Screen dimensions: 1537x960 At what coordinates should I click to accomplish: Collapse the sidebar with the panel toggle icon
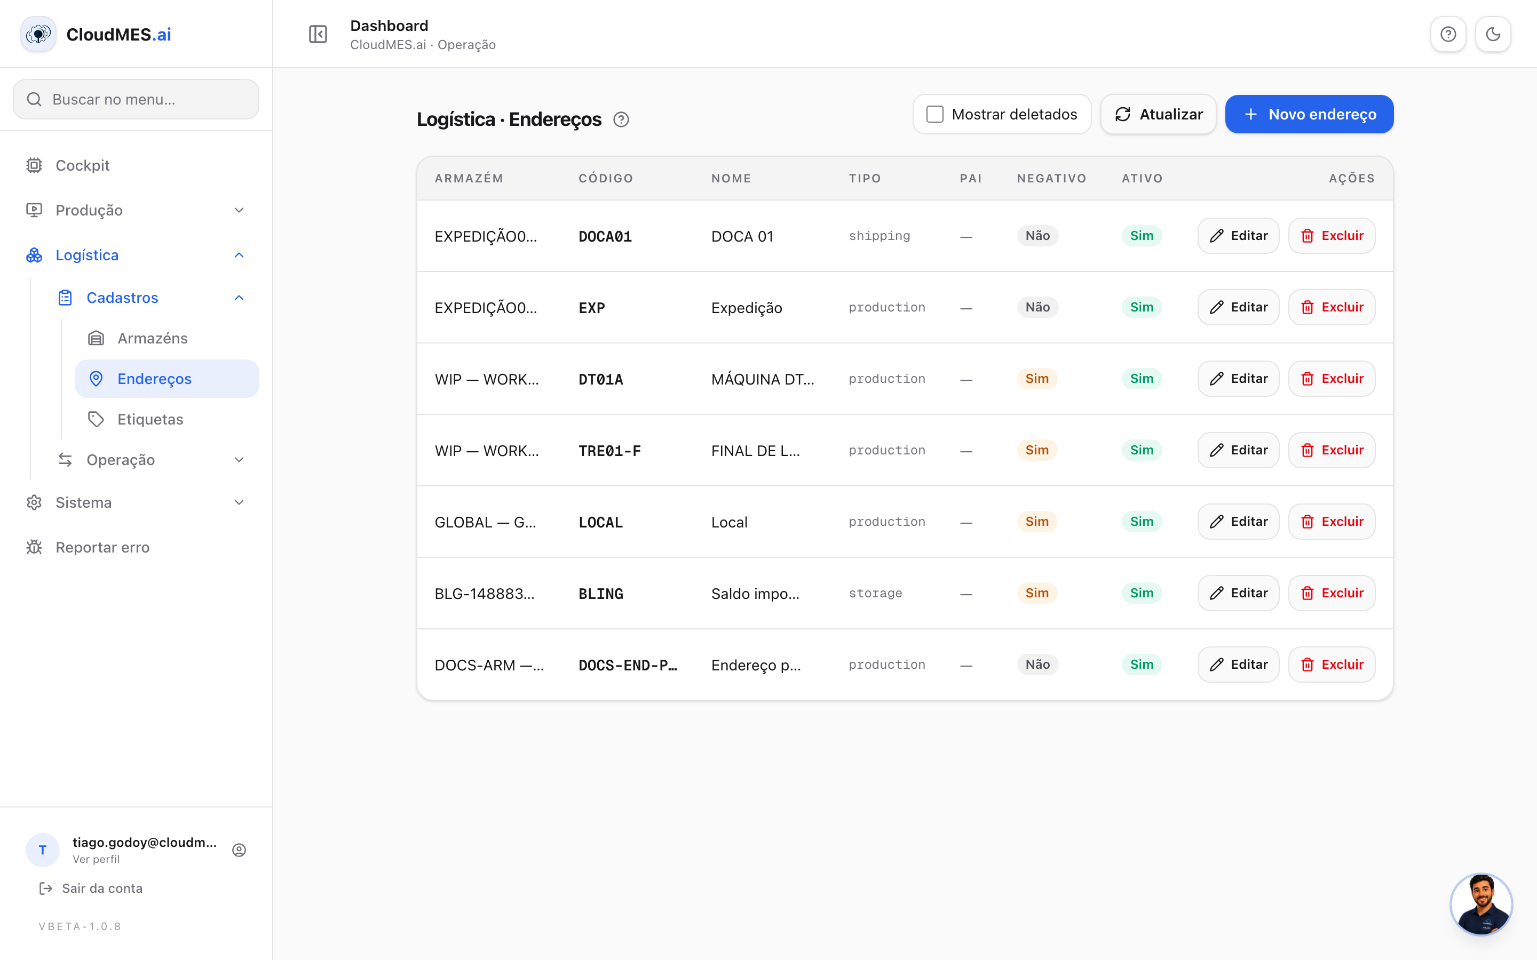(x=318, y=34)
